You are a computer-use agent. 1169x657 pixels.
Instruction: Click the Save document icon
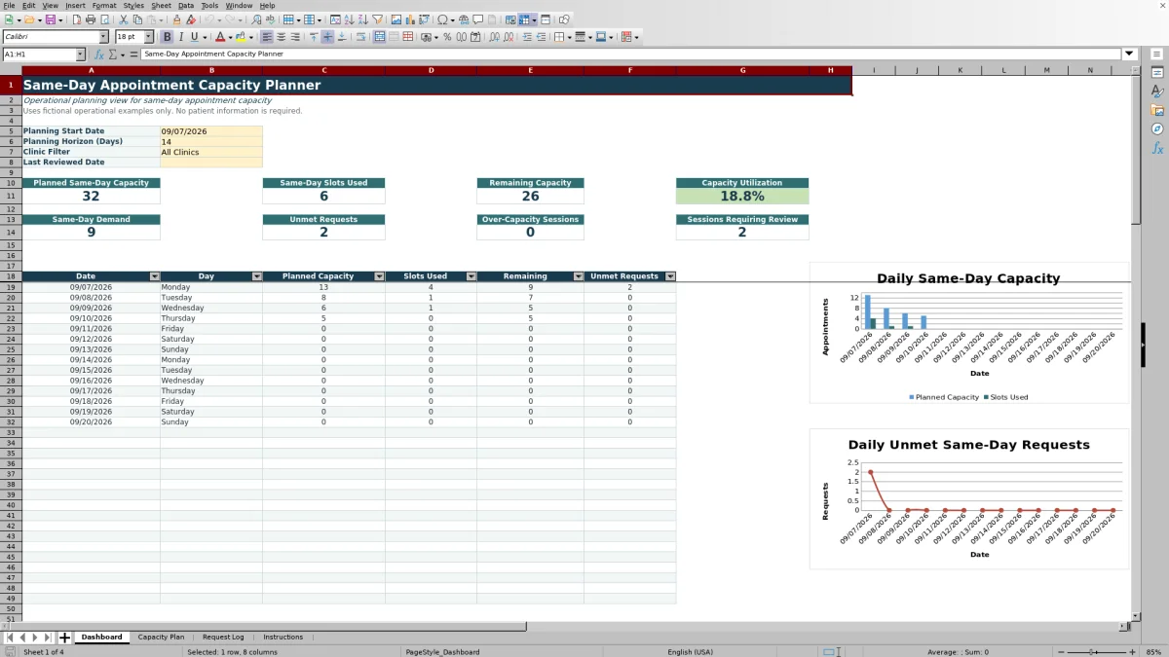(x=49, y=19)
